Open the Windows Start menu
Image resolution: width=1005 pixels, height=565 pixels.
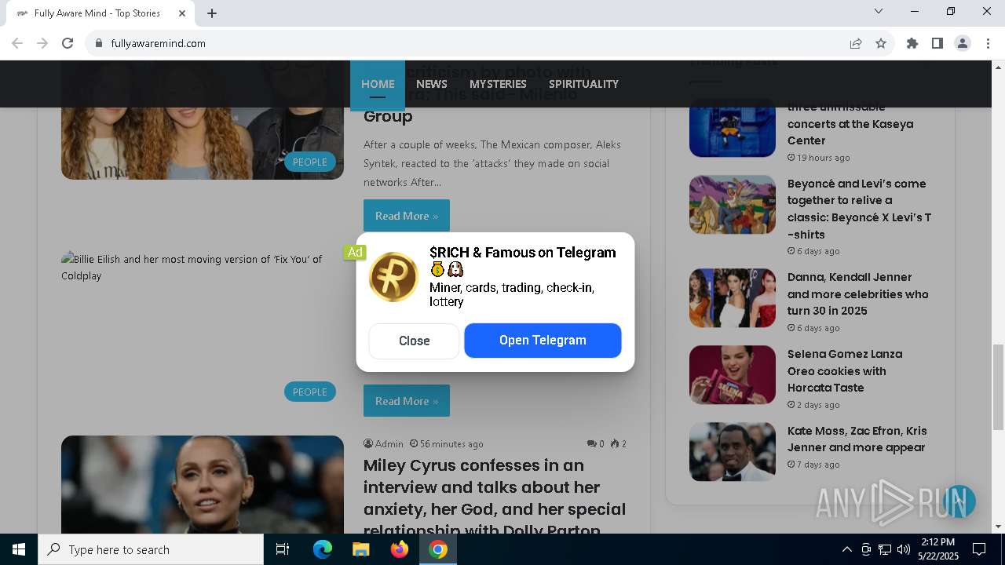click(x=19, y=549)
